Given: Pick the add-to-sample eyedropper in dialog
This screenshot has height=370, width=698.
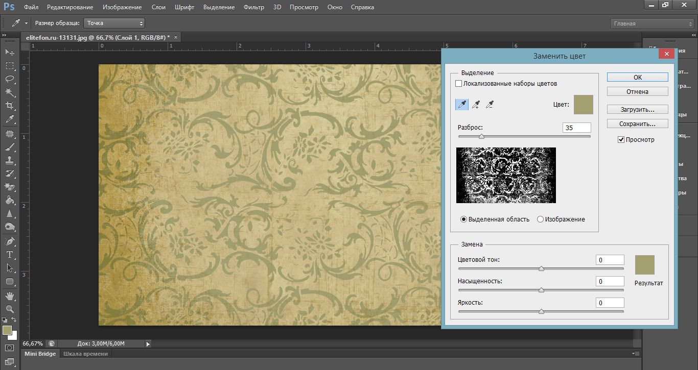Looking at the screenshot, I should coord(476,105).
